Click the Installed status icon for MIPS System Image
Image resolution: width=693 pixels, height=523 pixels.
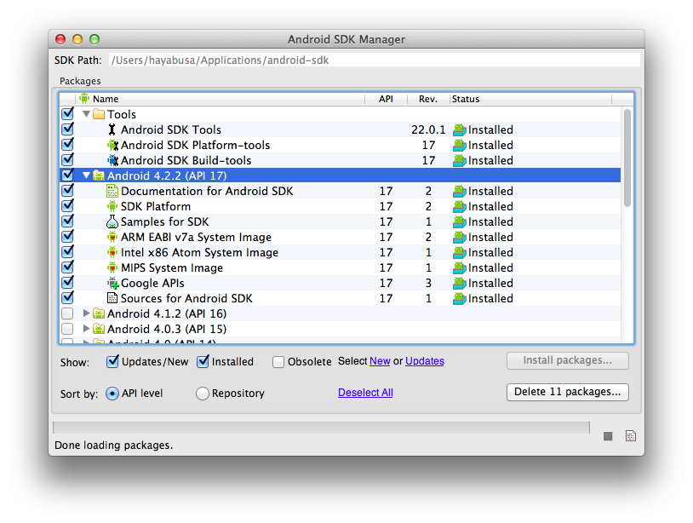(460, 268)
